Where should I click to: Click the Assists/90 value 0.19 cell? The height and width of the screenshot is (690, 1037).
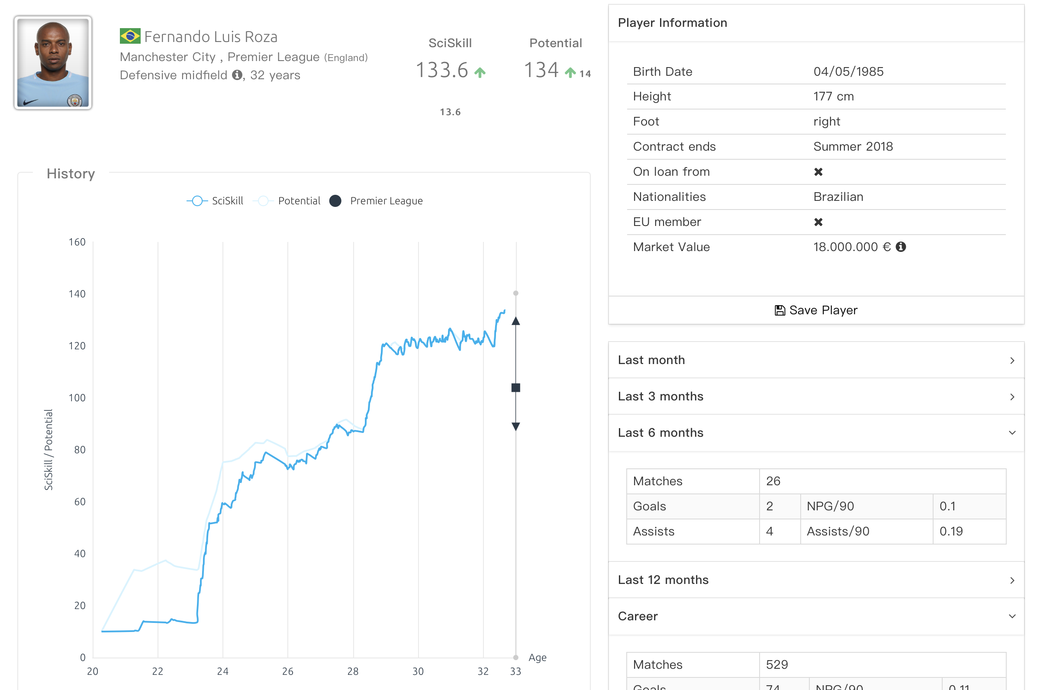pos(969,531)
